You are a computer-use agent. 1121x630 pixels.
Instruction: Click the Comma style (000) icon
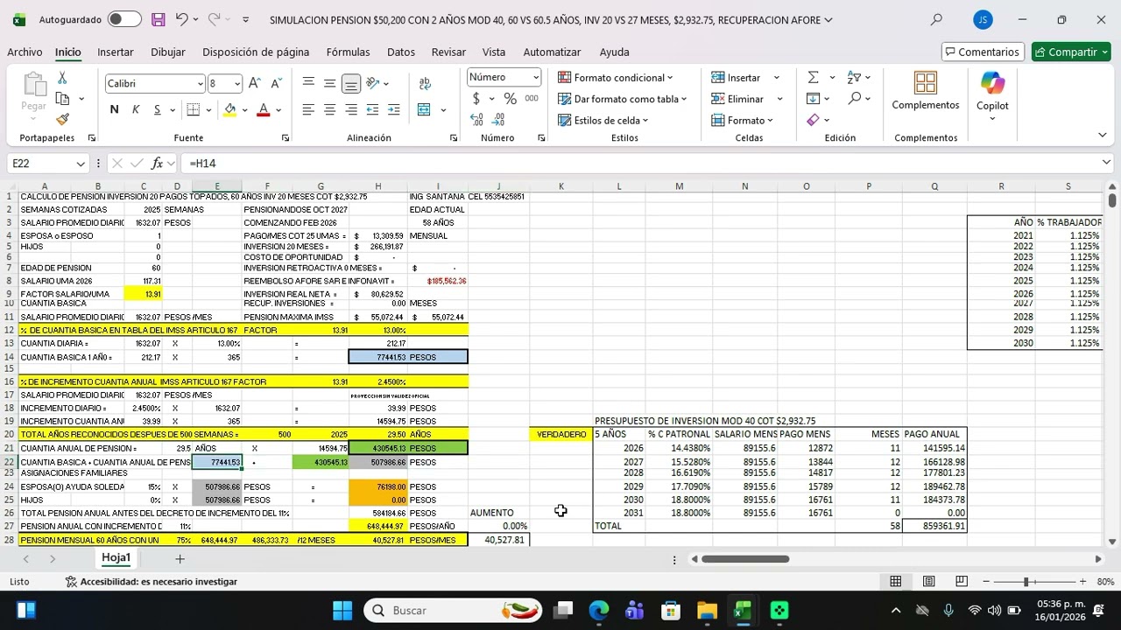point(532,99)
